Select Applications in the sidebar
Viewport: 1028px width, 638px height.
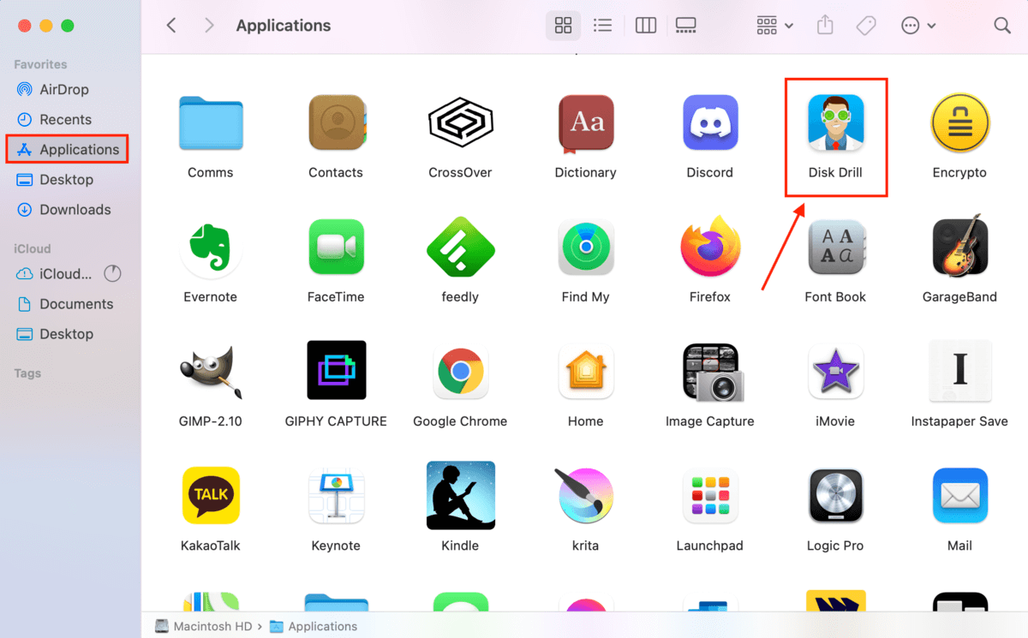(x=69, y=149)
